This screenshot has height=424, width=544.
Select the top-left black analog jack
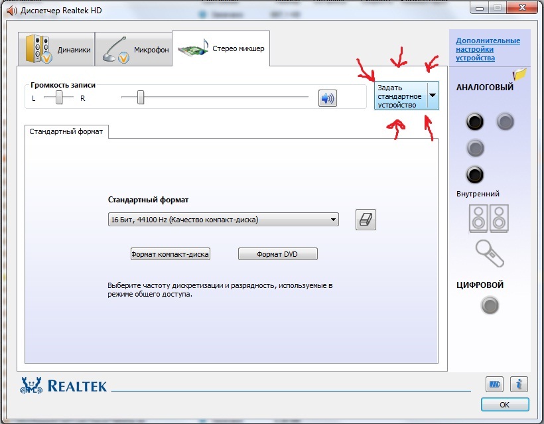tap(475, 121)
